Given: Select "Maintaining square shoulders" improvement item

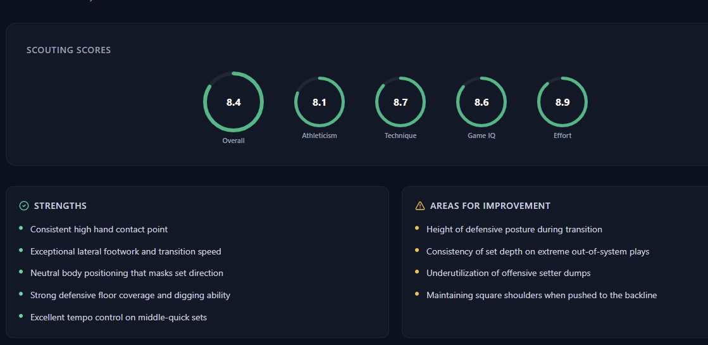Looking at the screenshot, I should pos(541,295).
